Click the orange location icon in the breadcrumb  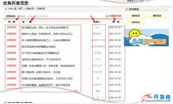6,9
